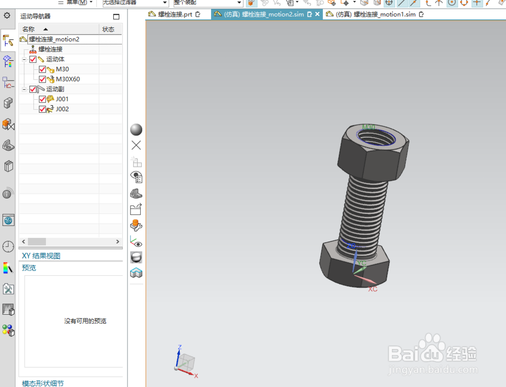The height and width of the screenshot is (387, 506).
Task: Open the 菜单(M) dropdown arrow
Action: pyautogui.click(x=91, y=2)
